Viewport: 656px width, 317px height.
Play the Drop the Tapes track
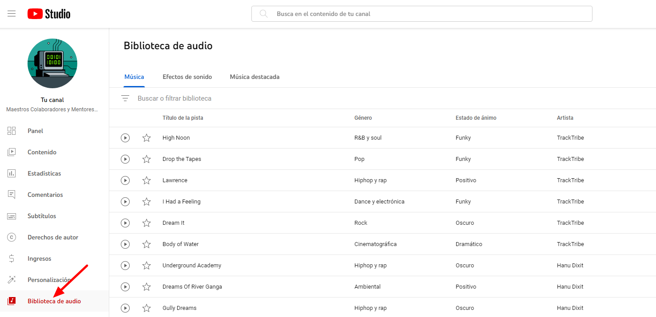click(125, 159)
